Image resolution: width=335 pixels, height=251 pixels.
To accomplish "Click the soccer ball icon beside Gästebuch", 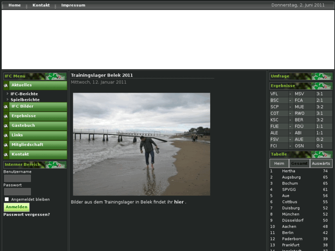I will (x=6, y=126).
